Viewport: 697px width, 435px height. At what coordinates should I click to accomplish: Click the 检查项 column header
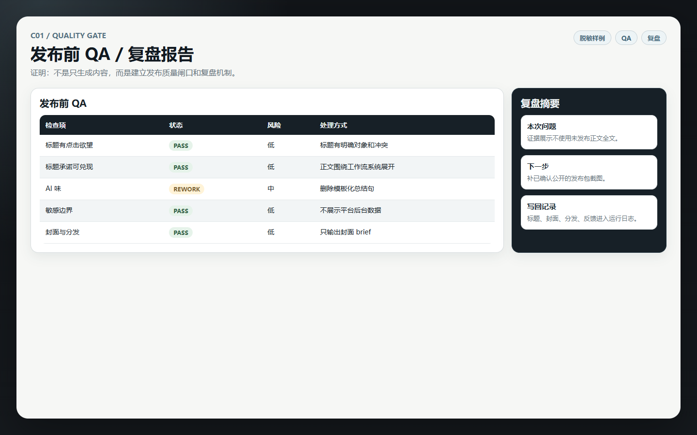click(56, 125)
